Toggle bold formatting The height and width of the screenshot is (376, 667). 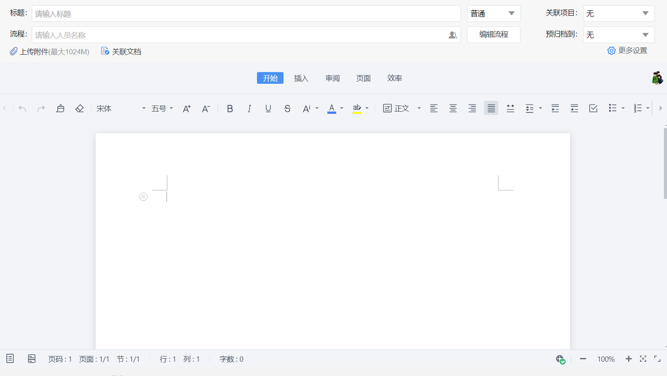tap(230, 109)
